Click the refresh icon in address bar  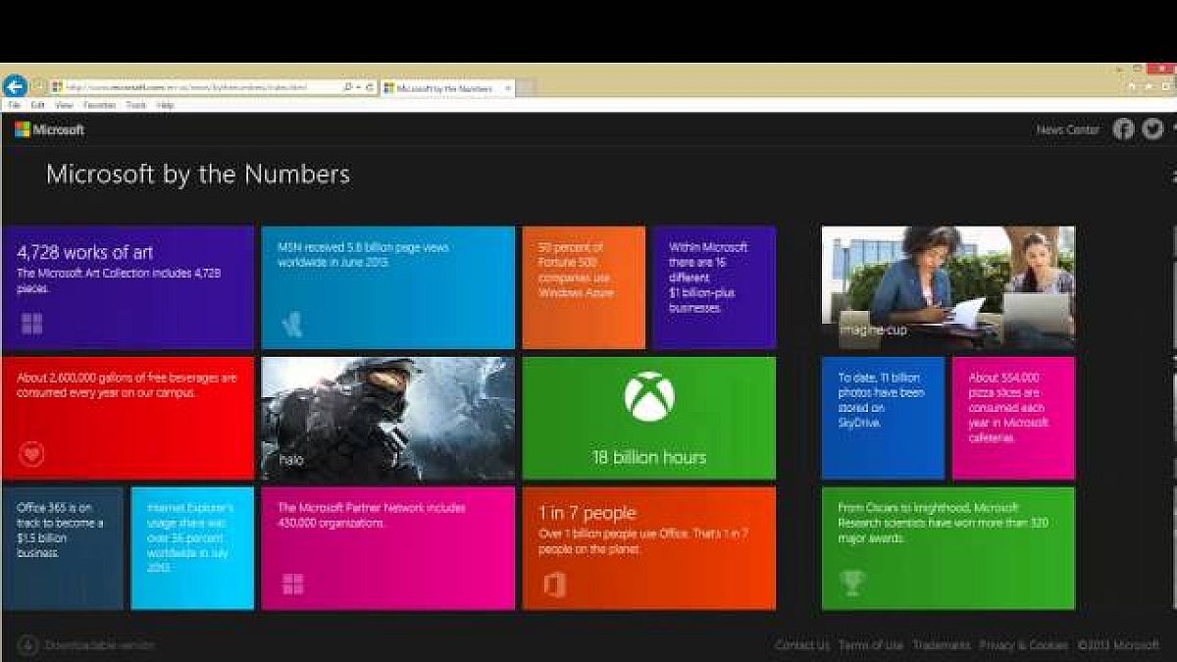pos(370,87)
